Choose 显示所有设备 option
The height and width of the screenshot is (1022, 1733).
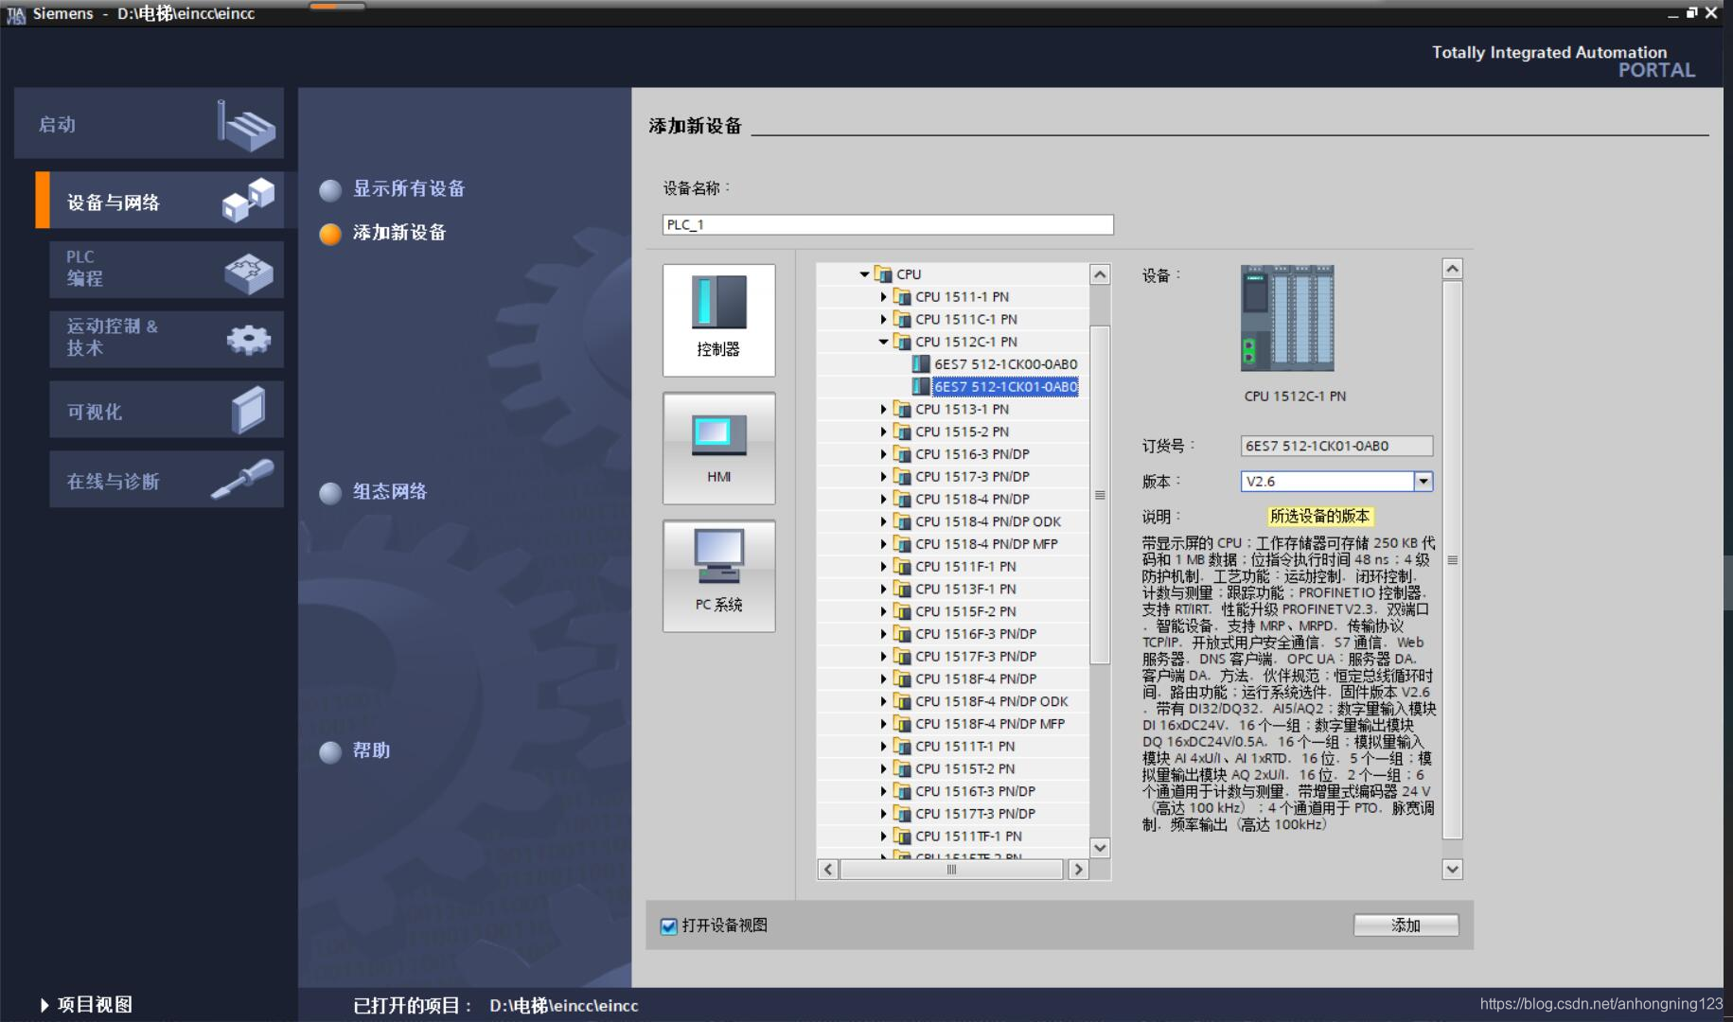pos(393,189)
